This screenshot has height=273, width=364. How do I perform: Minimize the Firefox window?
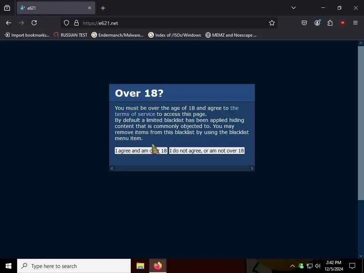click(323, 8)
